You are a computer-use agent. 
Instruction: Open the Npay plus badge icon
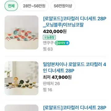[62, 43]
